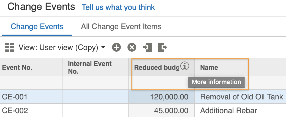The image size is (286, 117).
Task: Click the Additional Rebar name cell
Action: click(x=240, y=110)
